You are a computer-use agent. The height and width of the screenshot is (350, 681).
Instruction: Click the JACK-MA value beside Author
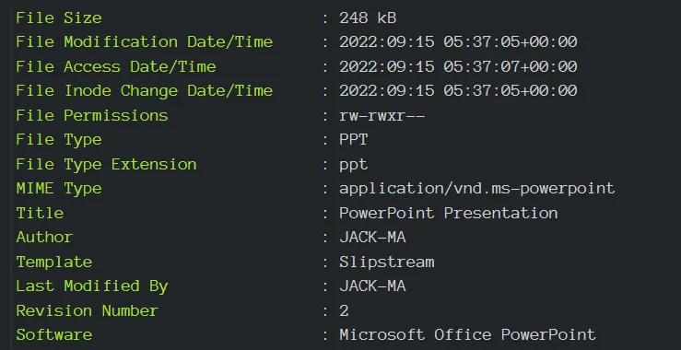[372, 237]
